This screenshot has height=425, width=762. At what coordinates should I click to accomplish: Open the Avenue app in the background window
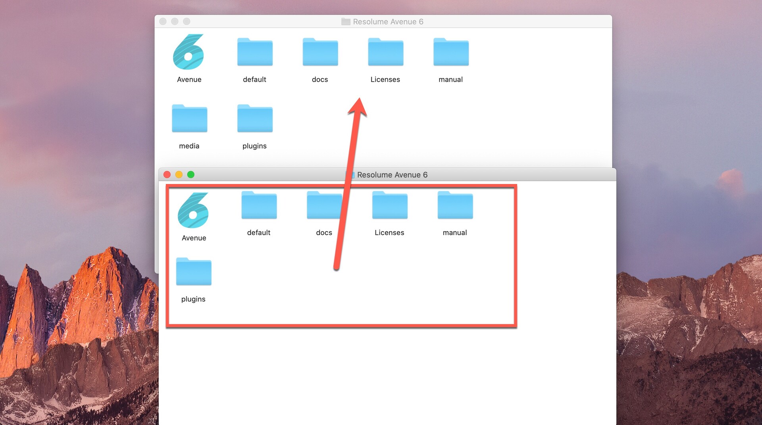[x=189, y=52]
